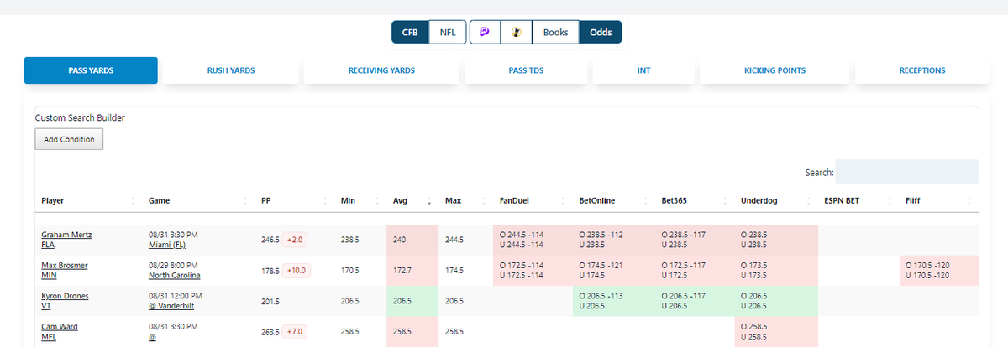Click Kyron Drones Underdog odds cell
Image resolution: width=1008 pixels, height=347 pixels.
click(776, 301)
